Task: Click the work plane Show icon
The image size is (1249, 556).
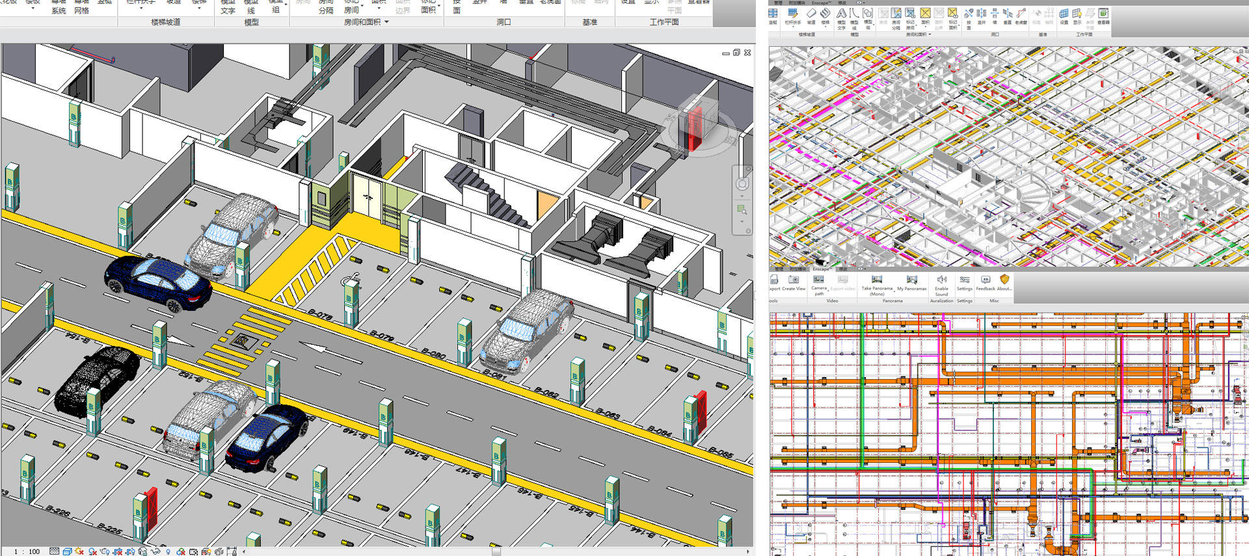Action: [1077, 13]
